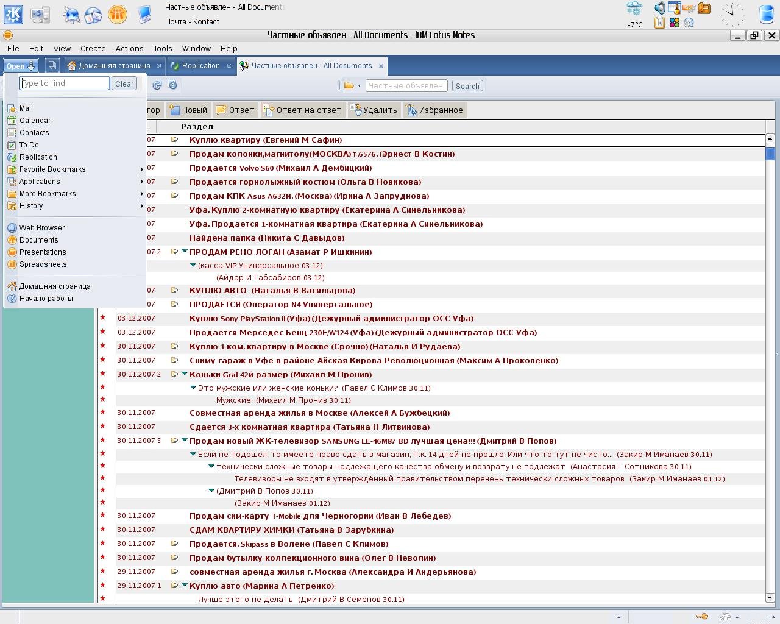The width and height of the screenshot is (780, 624).
Task: Expand the History submenu
Action: 31,206
